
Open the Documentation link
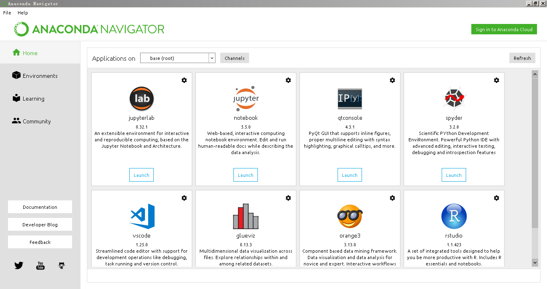coord(40,207)
